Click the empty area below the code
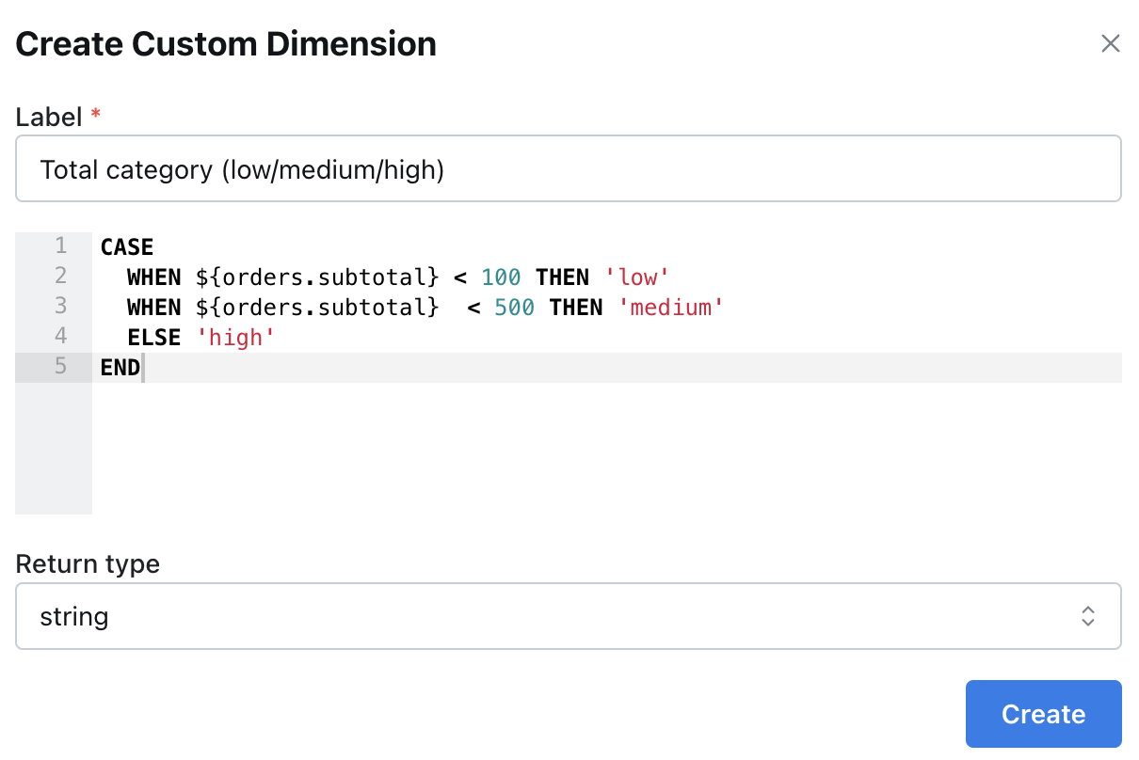Screen dimensions: 1139x760 (606, 448)
